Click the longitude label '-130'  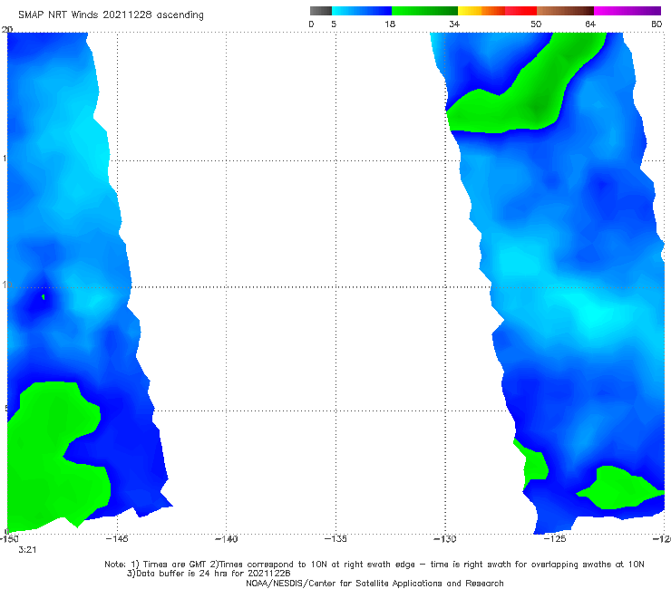click(x=445, y=539)
